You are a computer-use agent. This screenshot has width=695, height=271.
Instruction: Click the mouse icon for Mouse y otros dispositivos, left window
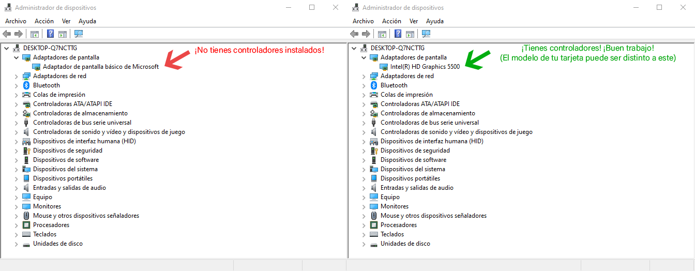(27, 216)
